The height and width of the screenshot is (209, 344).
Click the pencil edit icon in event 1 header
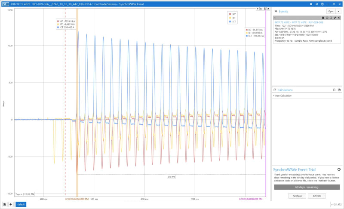[335, 18]
